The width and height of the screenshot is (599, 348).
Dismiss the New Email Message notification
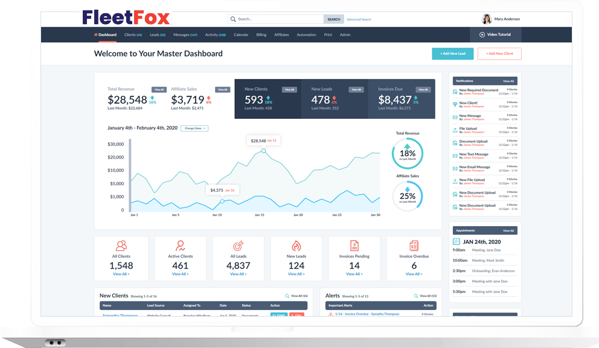(x=512, y=166)
